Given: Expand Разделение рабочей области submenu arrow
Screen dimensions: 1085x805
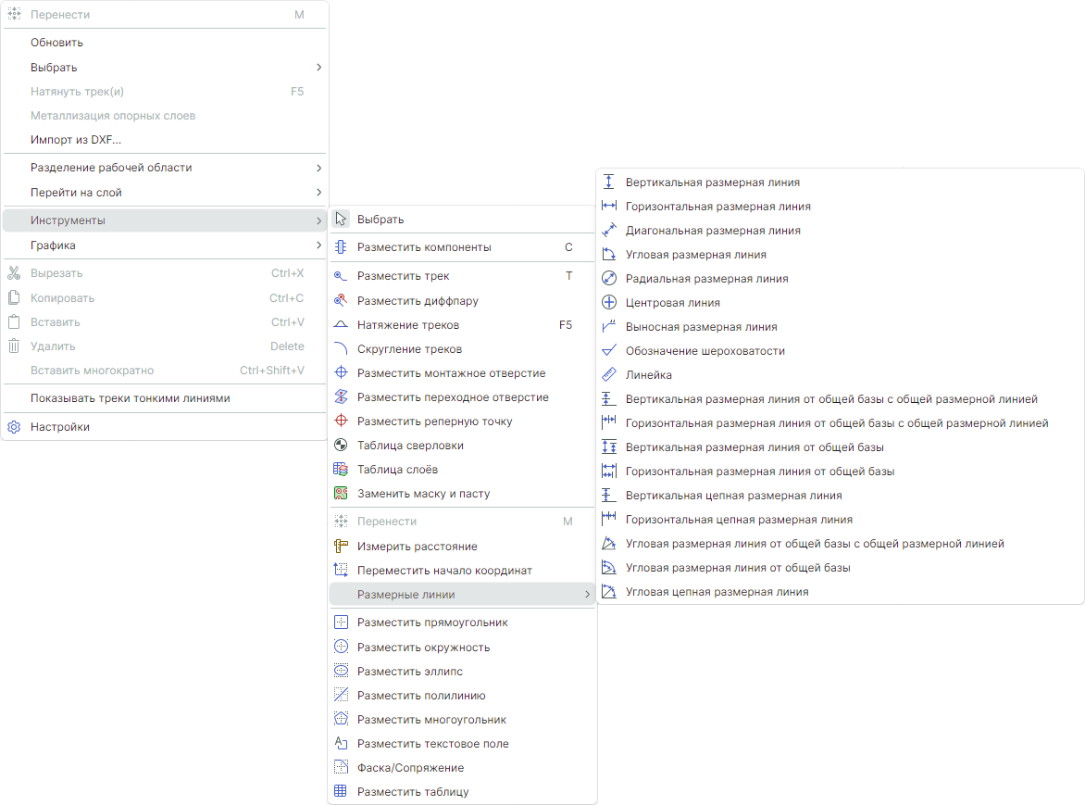Looking at the screenshot, I should (318, 168).
